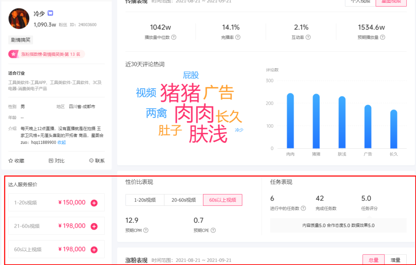
Task: Switch 传播表现 to 星图视频
Action: 391,2
